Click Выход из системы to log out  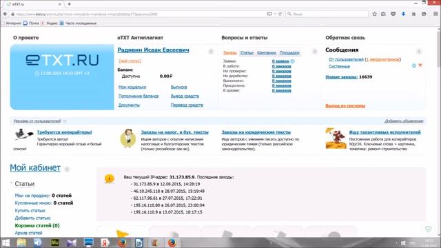pos(345,105)
